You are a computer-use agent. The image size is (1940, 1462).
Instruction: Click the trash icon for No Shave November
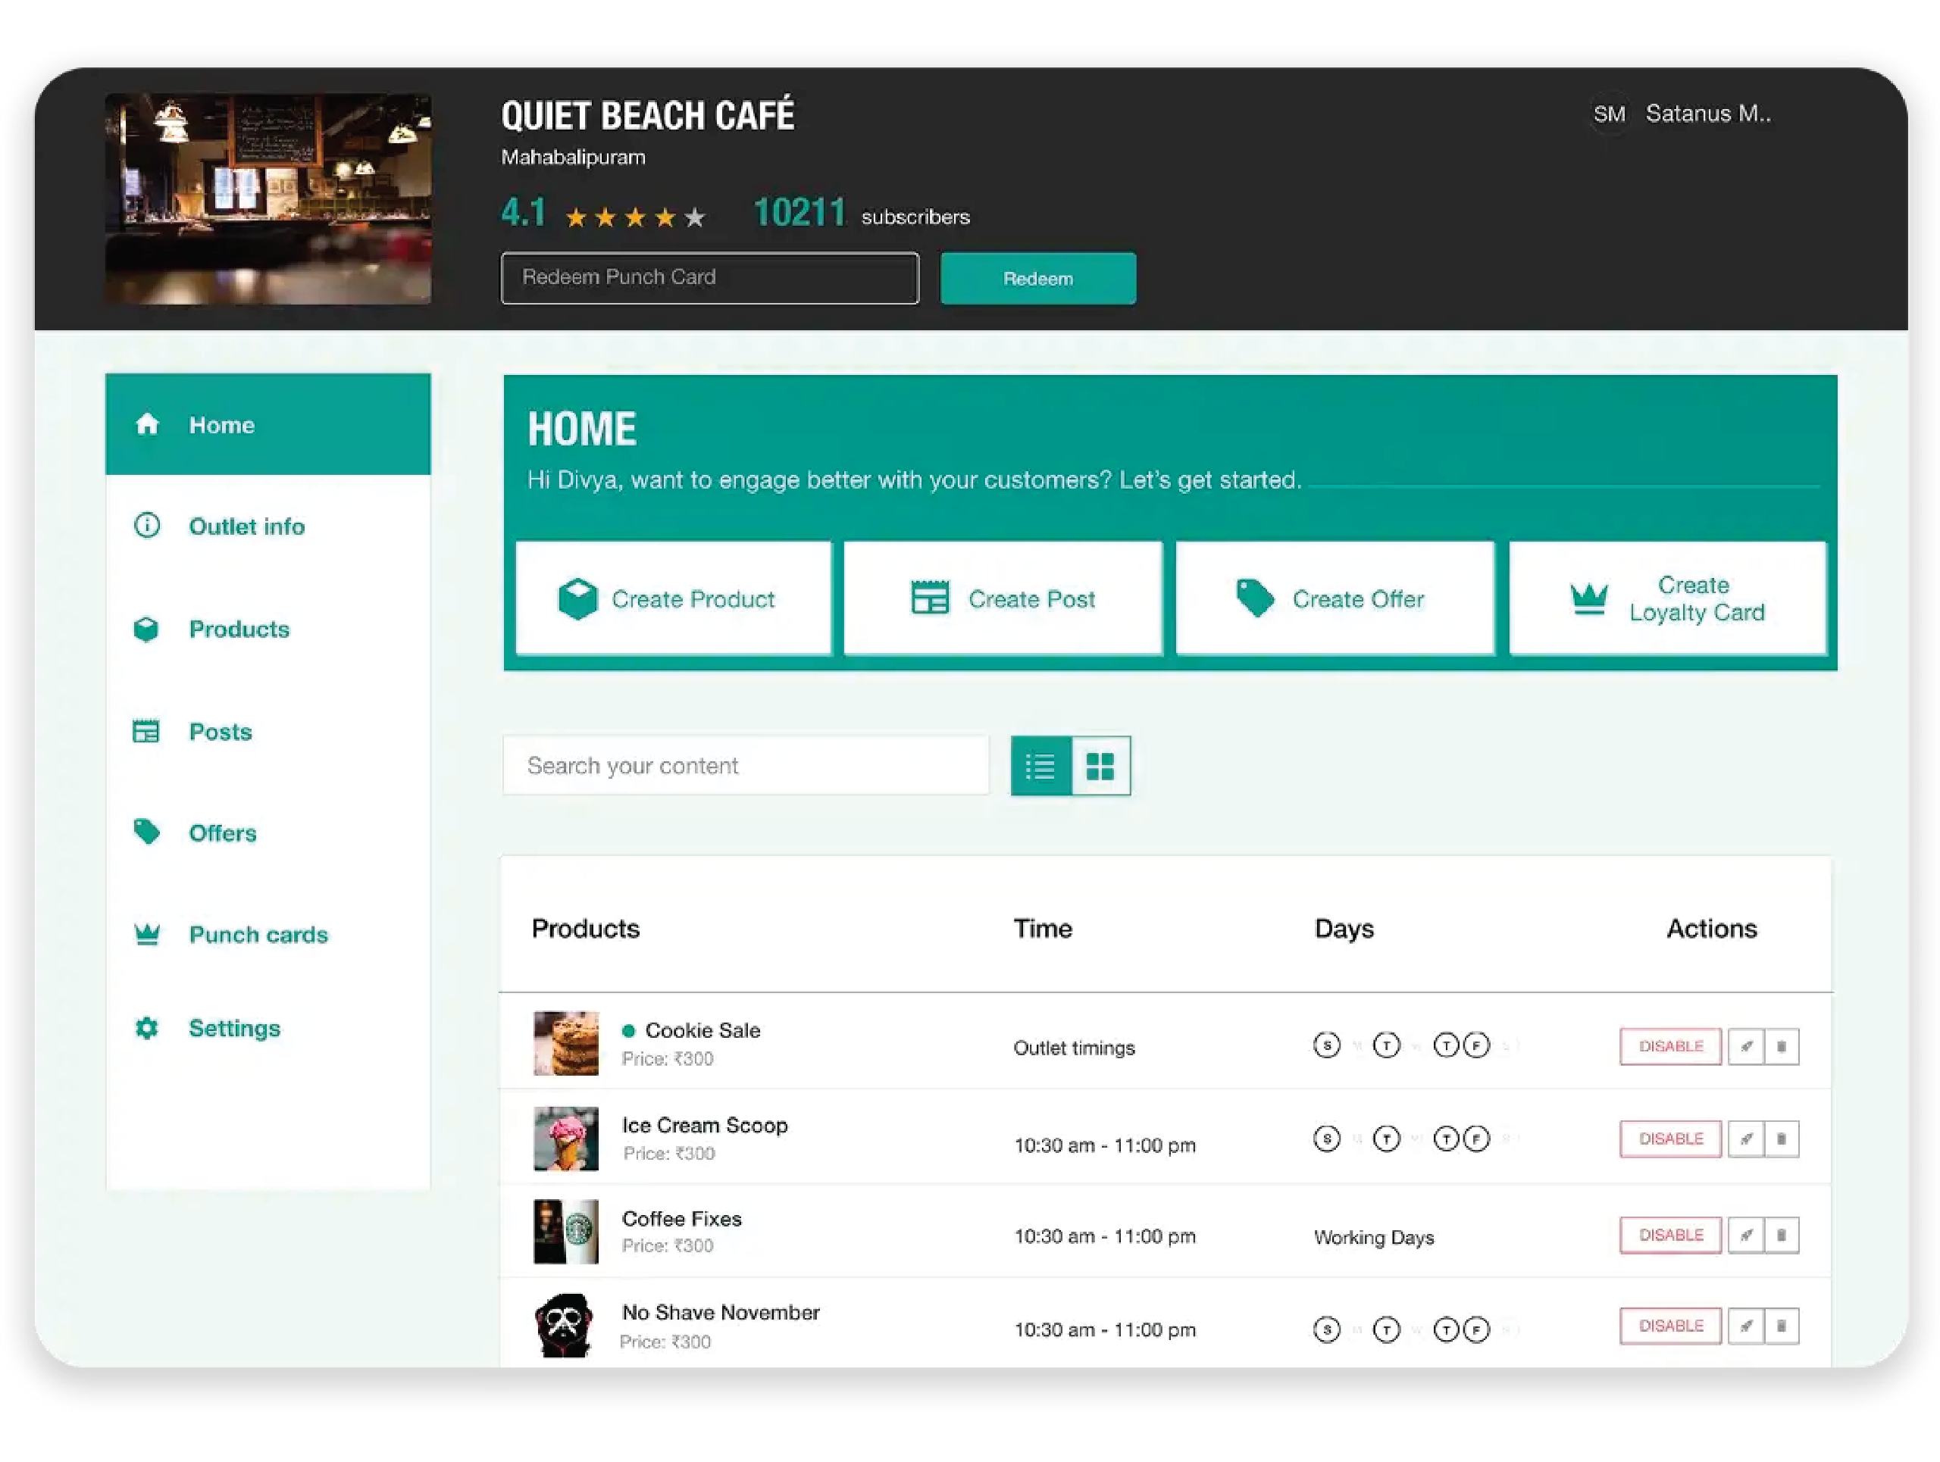click(1782, 1326)
